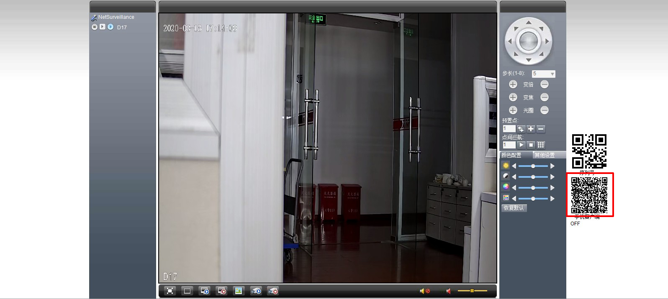Click right arrow of brightness slider

(x=552, y=166)
